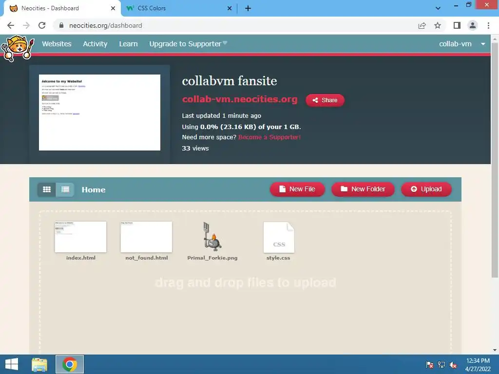The image size is (499, 374).
Task: Click the network tray icon
Action: (x=441, y=364)
